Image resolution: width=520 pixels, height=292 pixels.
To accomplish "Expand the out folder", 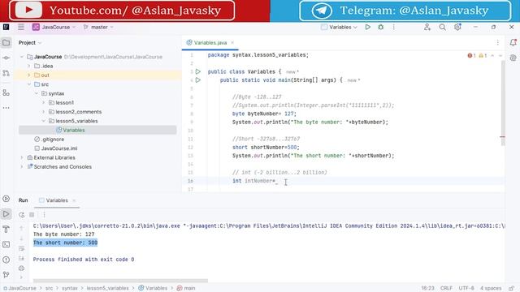I will 29,75.
